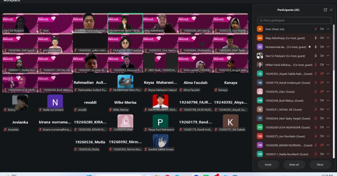The image size is (337, 176).
Task: Toggle the muted microphone in 19260245_Dian row
Action: point(316,92)
